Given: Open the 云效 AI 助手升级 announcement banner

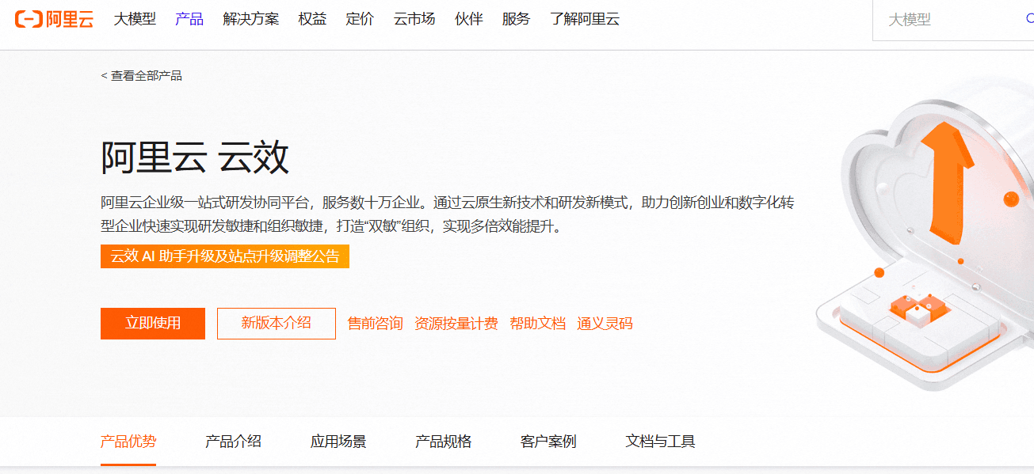Looking at the screenshot, I should coord(225,256).
